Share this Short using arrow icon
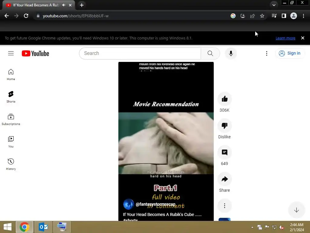310x233 pixels. (x=224, y=179)
